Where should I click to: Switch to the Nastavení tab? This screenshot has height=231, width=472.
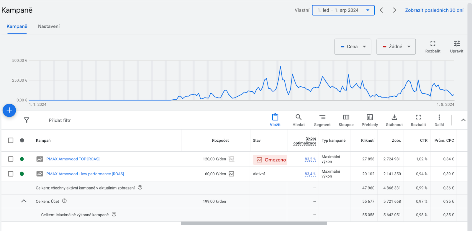coord(49,27)
